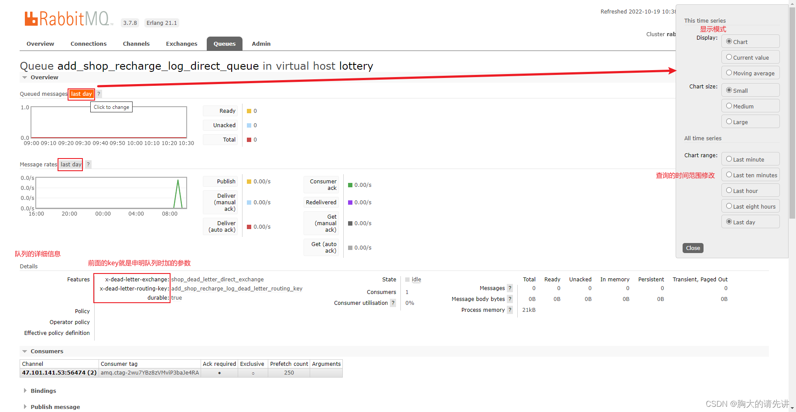This screenshot has height=412, width=796.
Task: Change Message rates 'last day' range
Action: tap(71, 164)
